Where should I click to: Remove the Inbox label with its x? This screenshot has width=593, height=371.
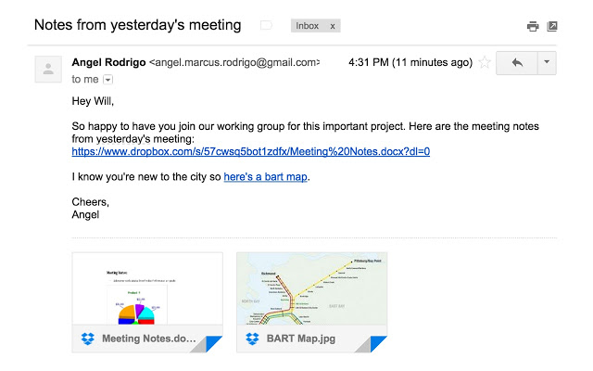click(332, 26)
